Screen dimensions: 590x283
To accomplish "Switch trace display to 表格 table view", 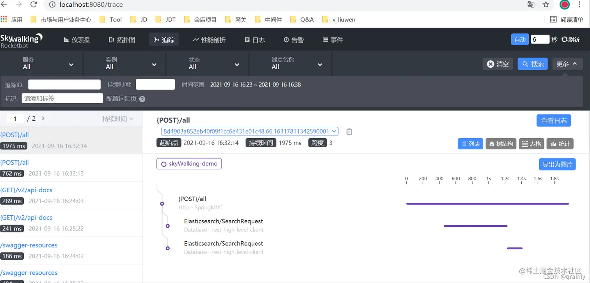I will point(531,143).
